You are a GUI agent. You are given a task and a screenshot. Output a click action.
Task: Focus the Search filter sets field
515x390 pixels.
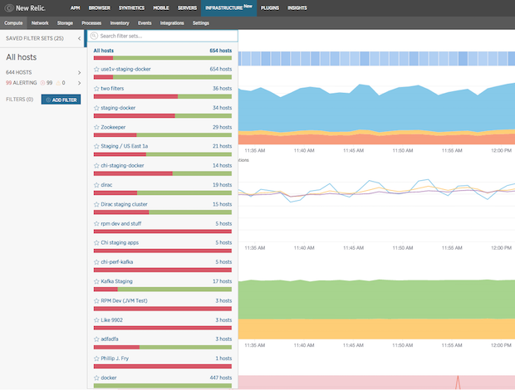(x=163, y=36)
